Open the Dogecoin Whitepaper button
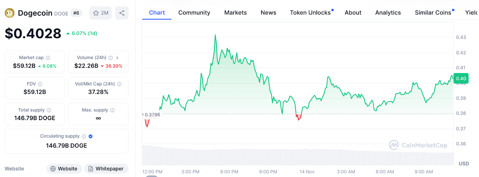This screenshot has width=479, height=177. tap(106, 169)
